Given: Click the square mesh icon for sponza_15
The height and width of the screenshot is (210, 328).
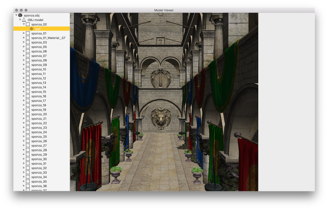Looking at the screenshot, I should [28, 92].
